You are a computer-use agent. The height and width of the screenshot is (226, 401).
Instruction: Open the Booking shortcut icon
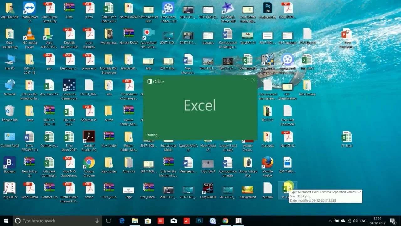coord(10,165)
